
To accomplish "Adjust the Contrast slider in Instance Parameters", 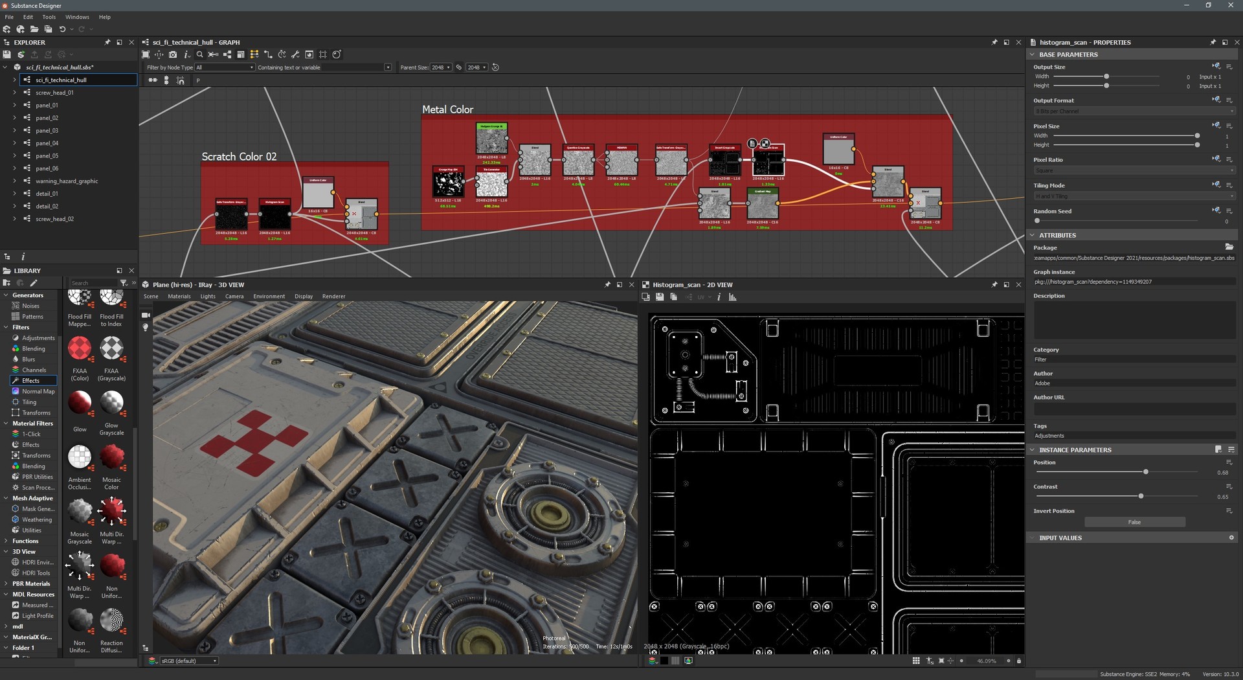I will (x=1141, y=495).
